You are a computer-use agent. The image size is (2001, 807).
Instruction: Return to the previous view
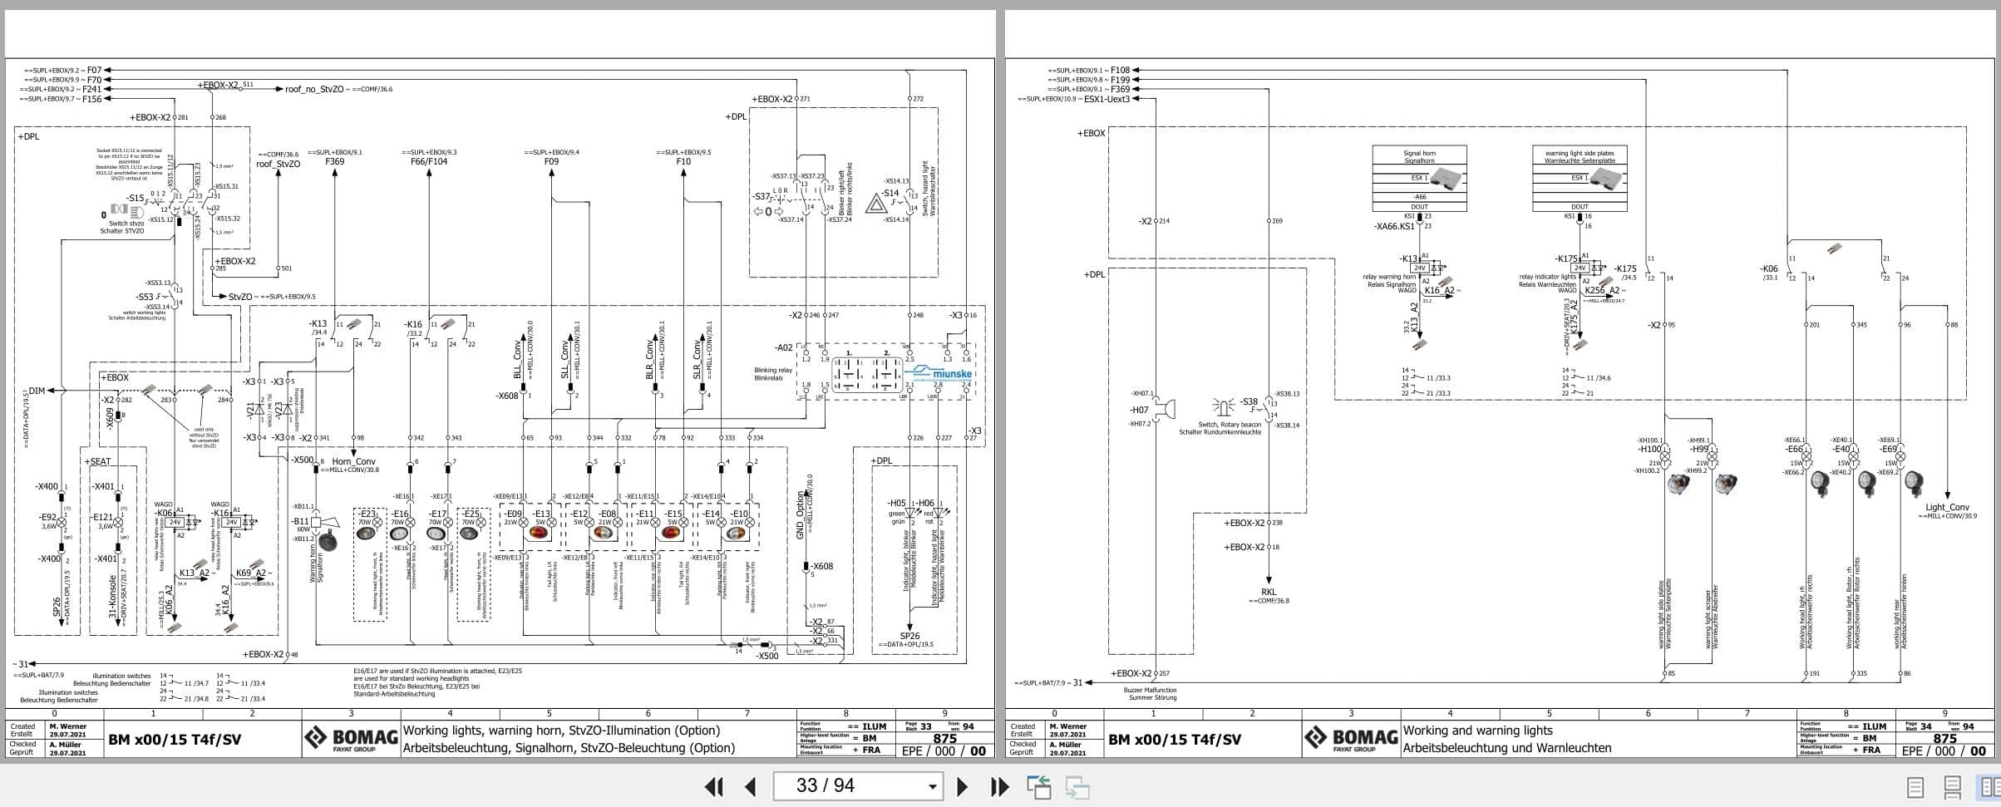(x=1039, y=785)
